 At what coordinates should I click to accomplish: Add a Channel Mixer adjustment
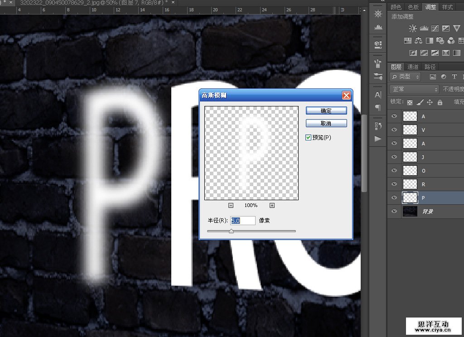pos(451,40)
